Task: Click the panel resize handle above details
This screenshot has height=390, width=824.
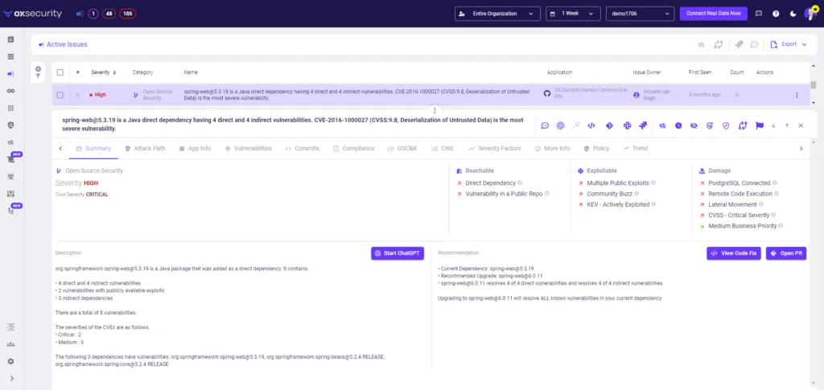Action: click(x=435, y=109)
